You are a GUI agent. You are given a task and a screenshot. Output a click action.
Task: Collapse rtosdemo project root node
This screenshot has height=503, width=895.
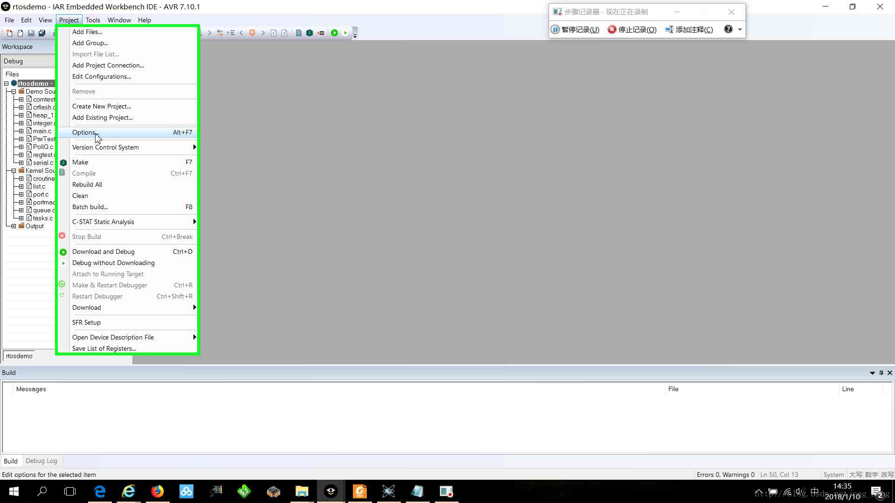click(7, 84)
